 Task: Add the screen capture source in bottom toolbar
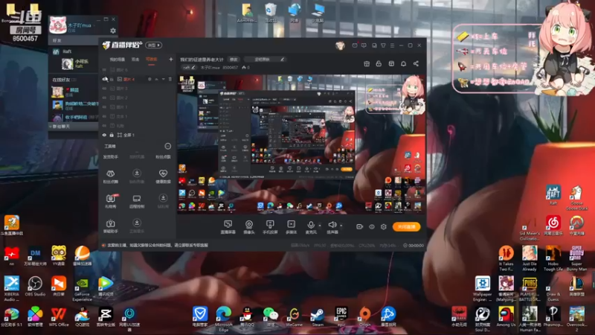(228, 227)
